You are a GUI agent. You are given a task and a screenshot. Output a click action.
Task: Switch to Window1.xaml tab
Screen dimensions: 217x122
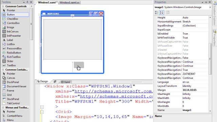(x=47, y=2)
